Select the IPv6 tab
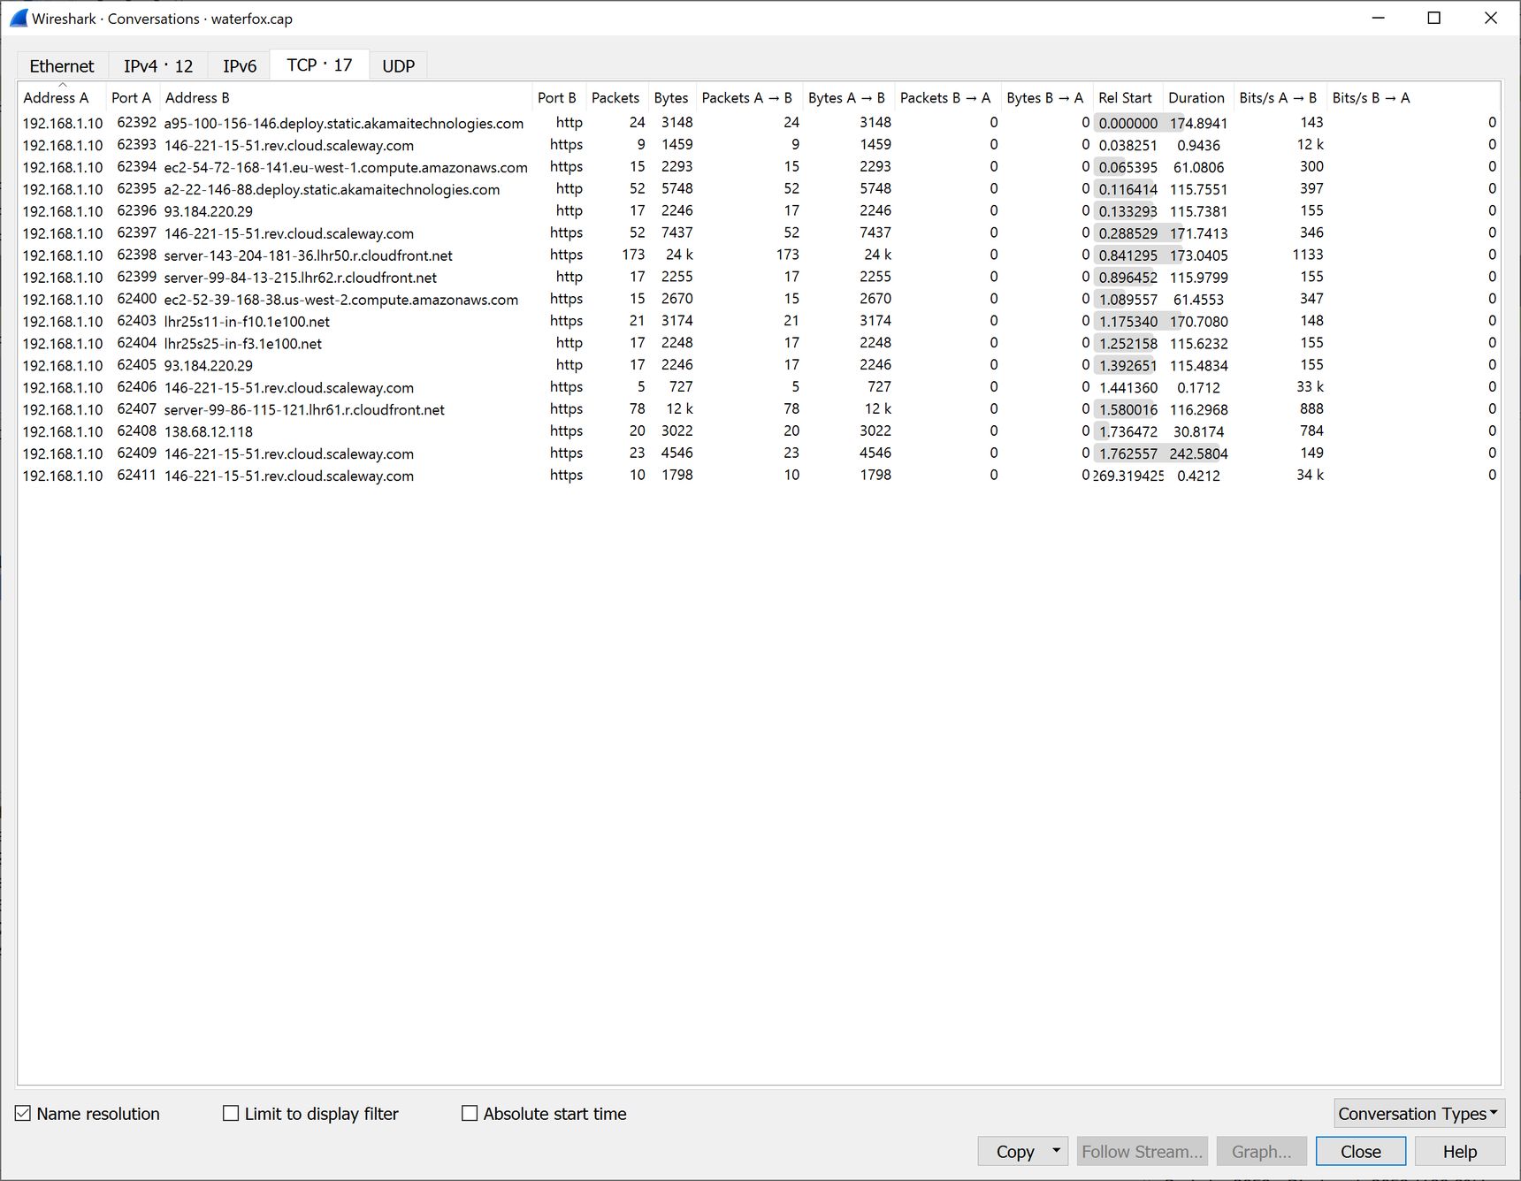 pyautogui.click(x=240, y=66)
